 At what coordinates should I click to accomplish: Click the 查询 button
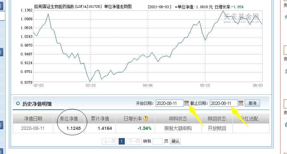(x=252, y=103)
